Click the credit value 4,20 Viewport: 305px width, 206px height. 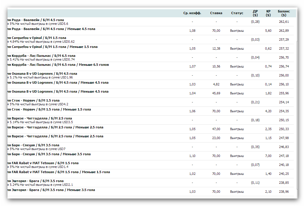(x=268, y=111)
